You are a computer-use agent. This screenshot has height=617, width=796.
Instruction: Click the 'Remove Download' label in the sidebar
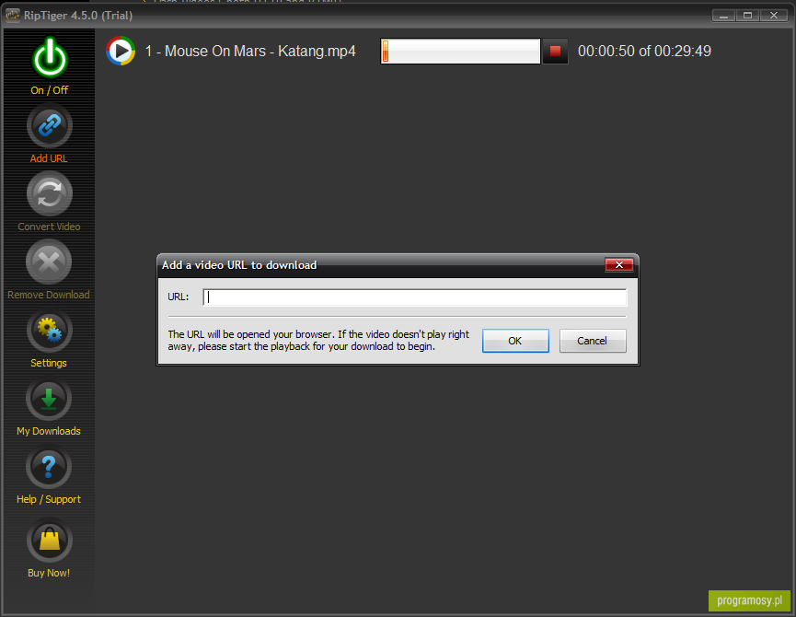click(49, 295)
